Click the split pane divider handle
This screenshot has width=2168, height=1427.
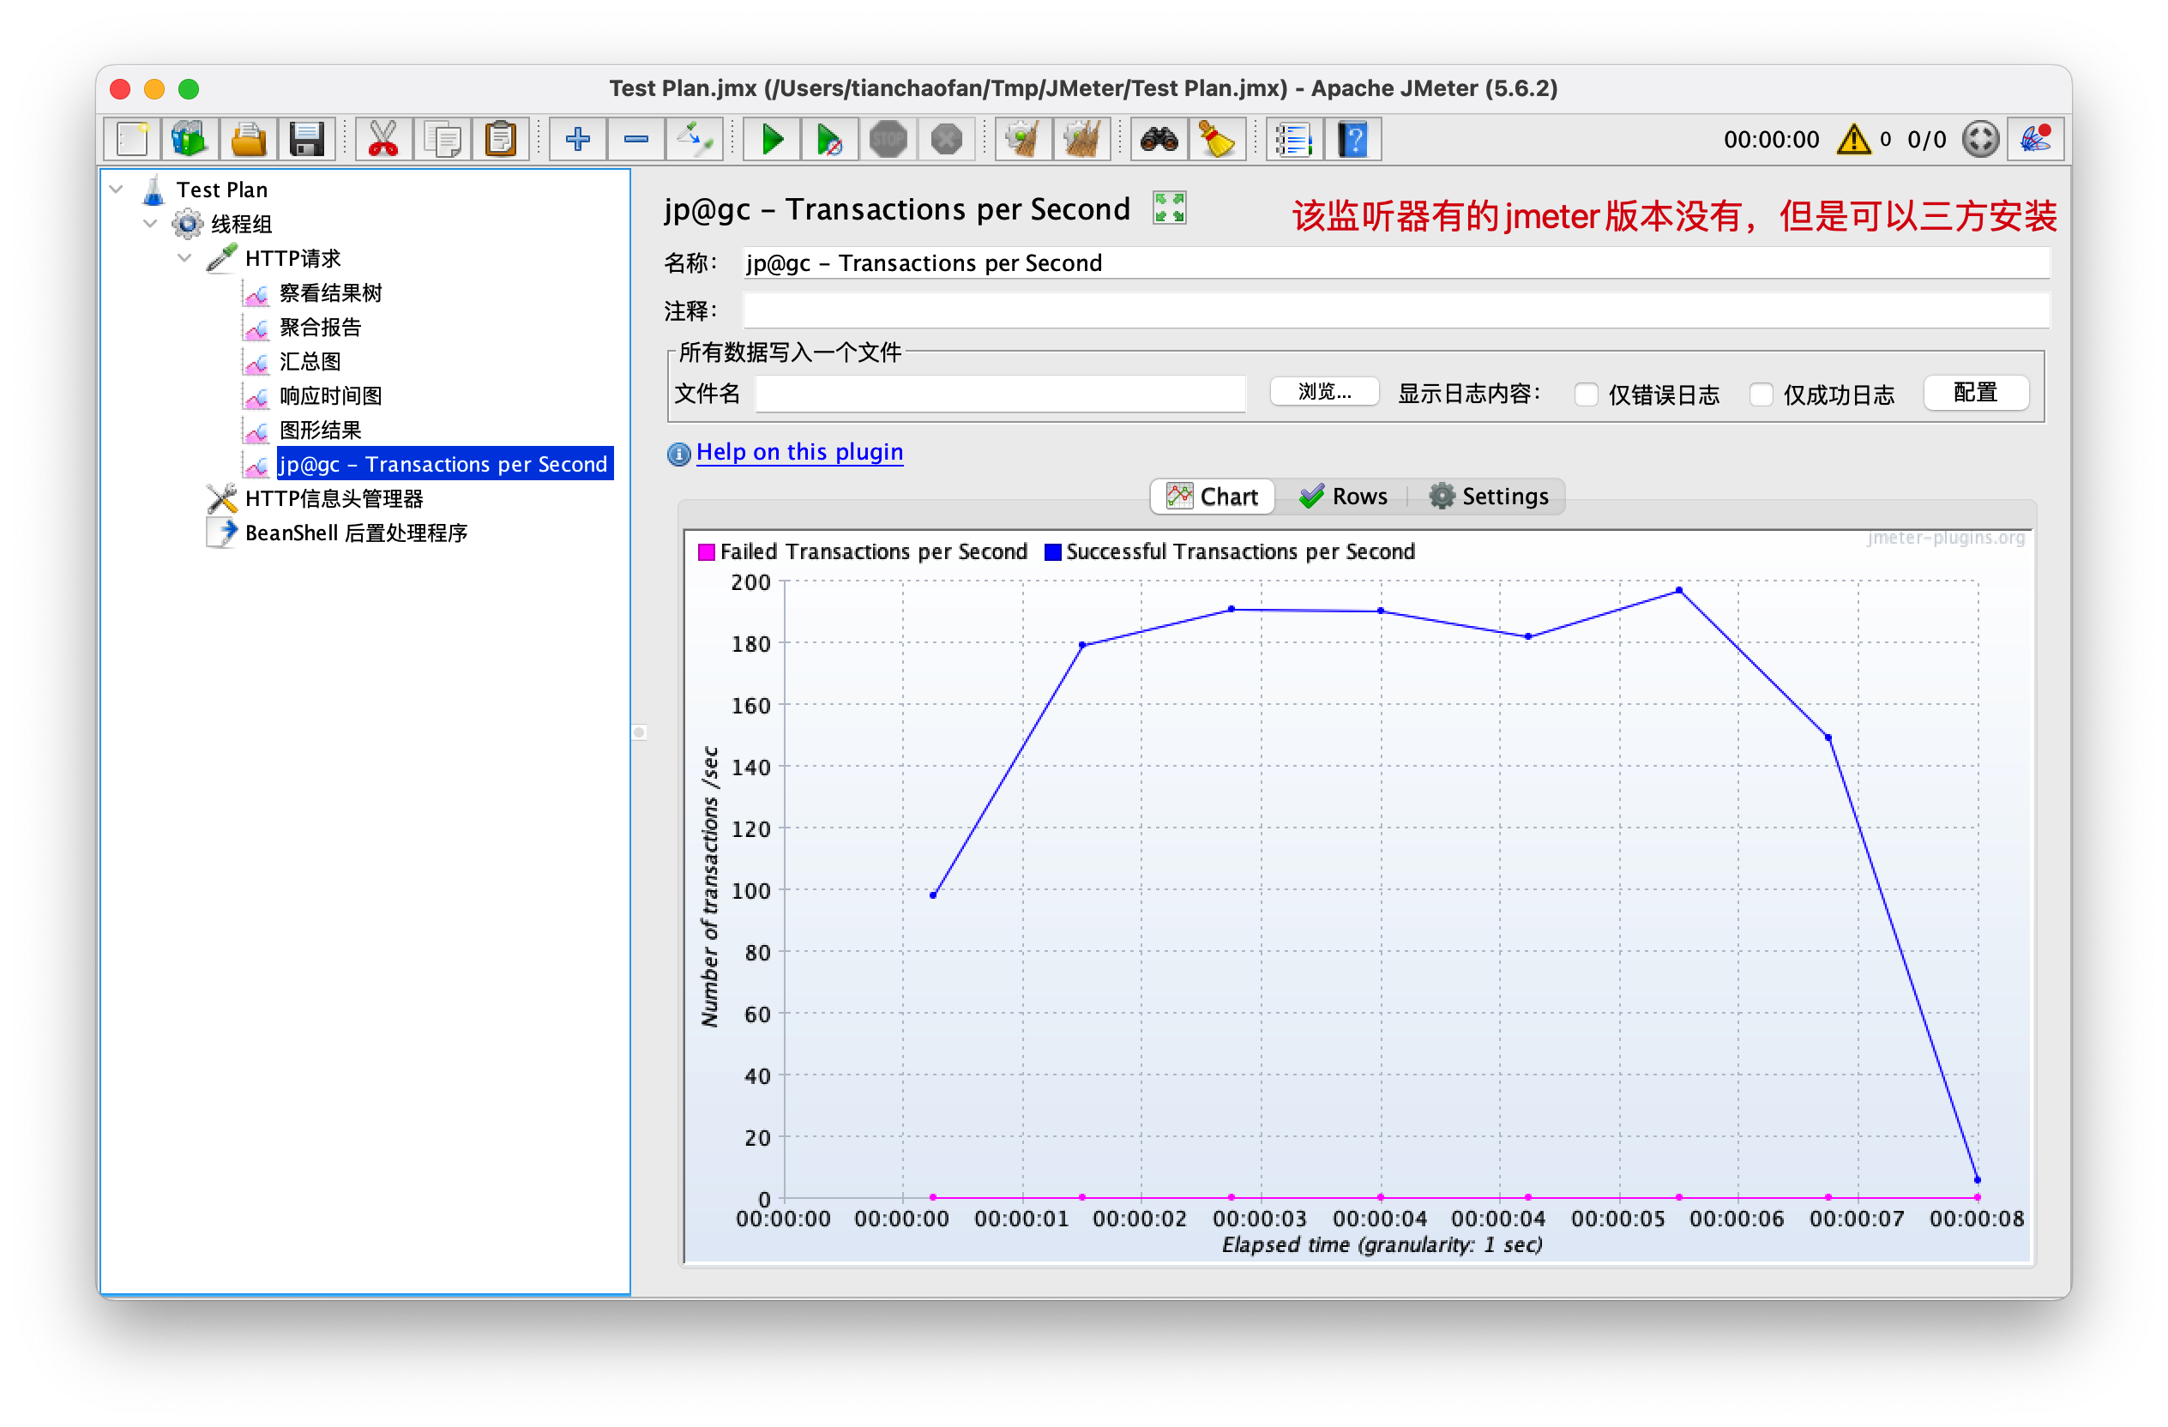pos(640,732)
